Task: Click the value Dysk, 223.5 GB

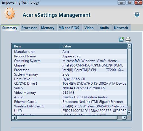Action: point(74,79)
